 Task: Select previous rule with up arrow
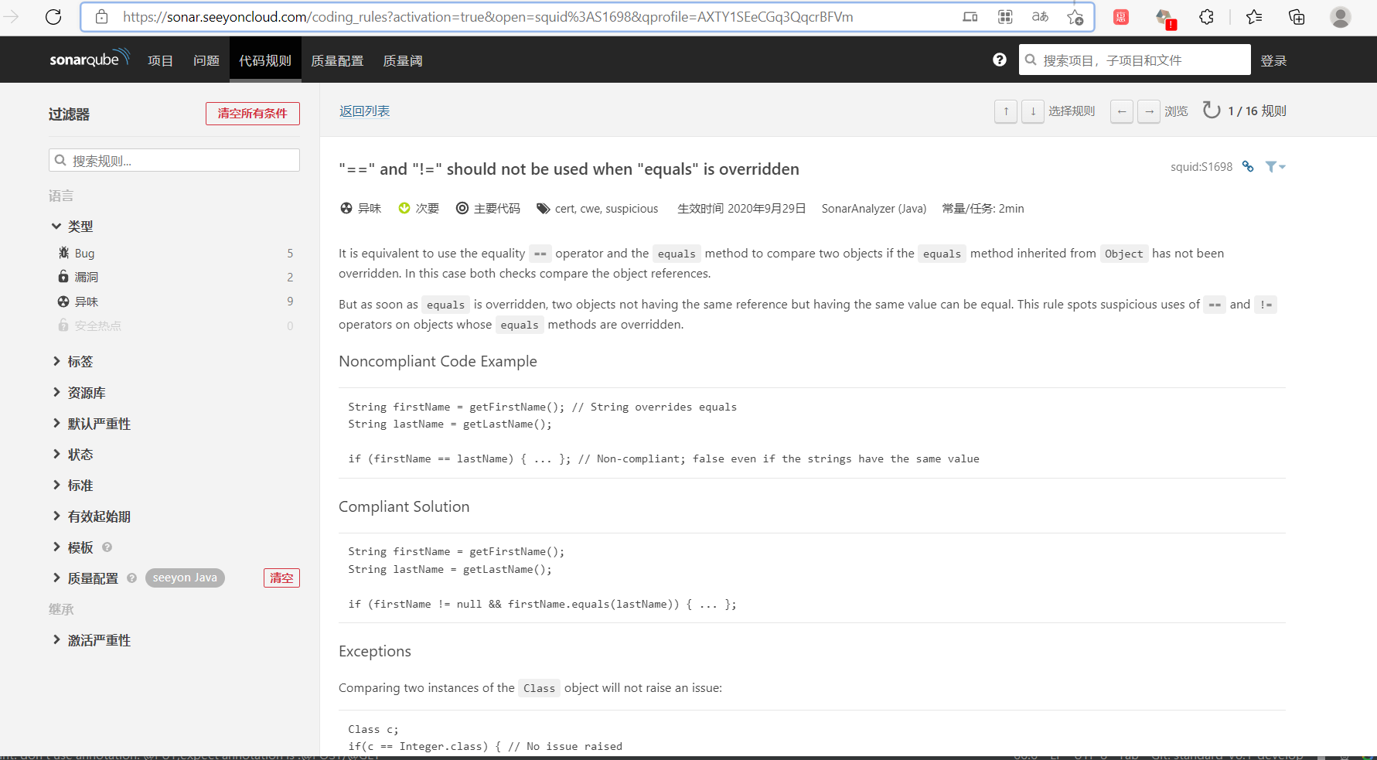tap(1006, 111)
